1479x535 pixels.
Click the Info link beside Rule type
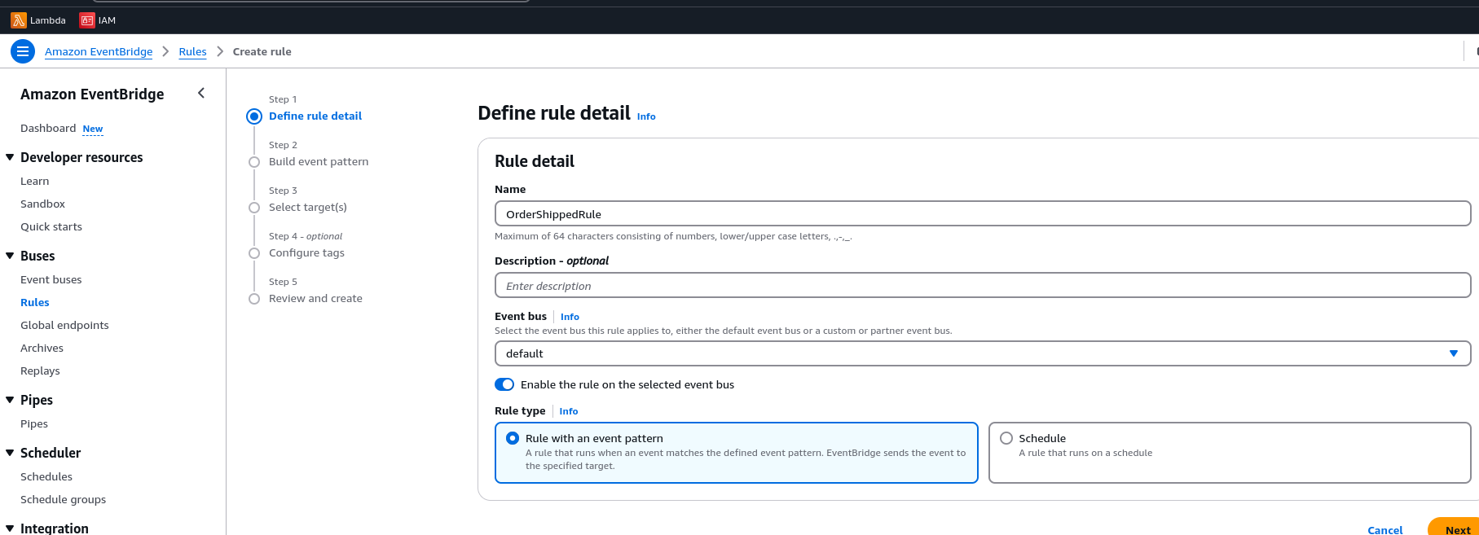point(569,411)
